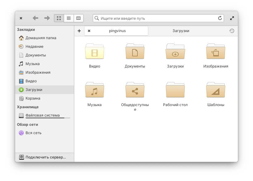Collapse the Хранилище sidebar section
The width and height of the screenshot is (253, 181).
28,107
